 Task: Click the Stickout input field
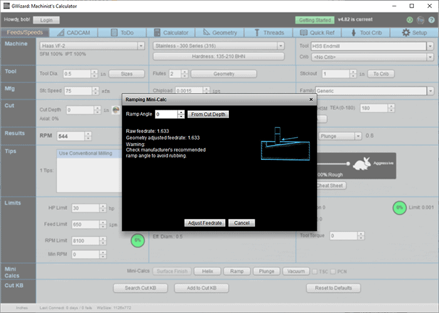(x=336, y=74)
